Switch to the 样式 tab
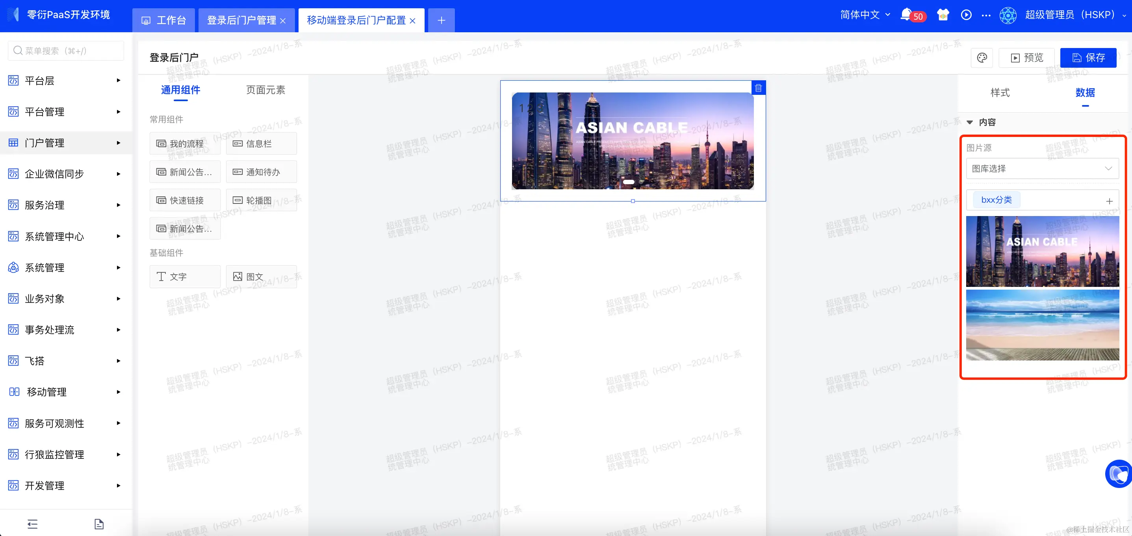Viewport: 1132px width, 536px height. click(x=1000, y=92)
